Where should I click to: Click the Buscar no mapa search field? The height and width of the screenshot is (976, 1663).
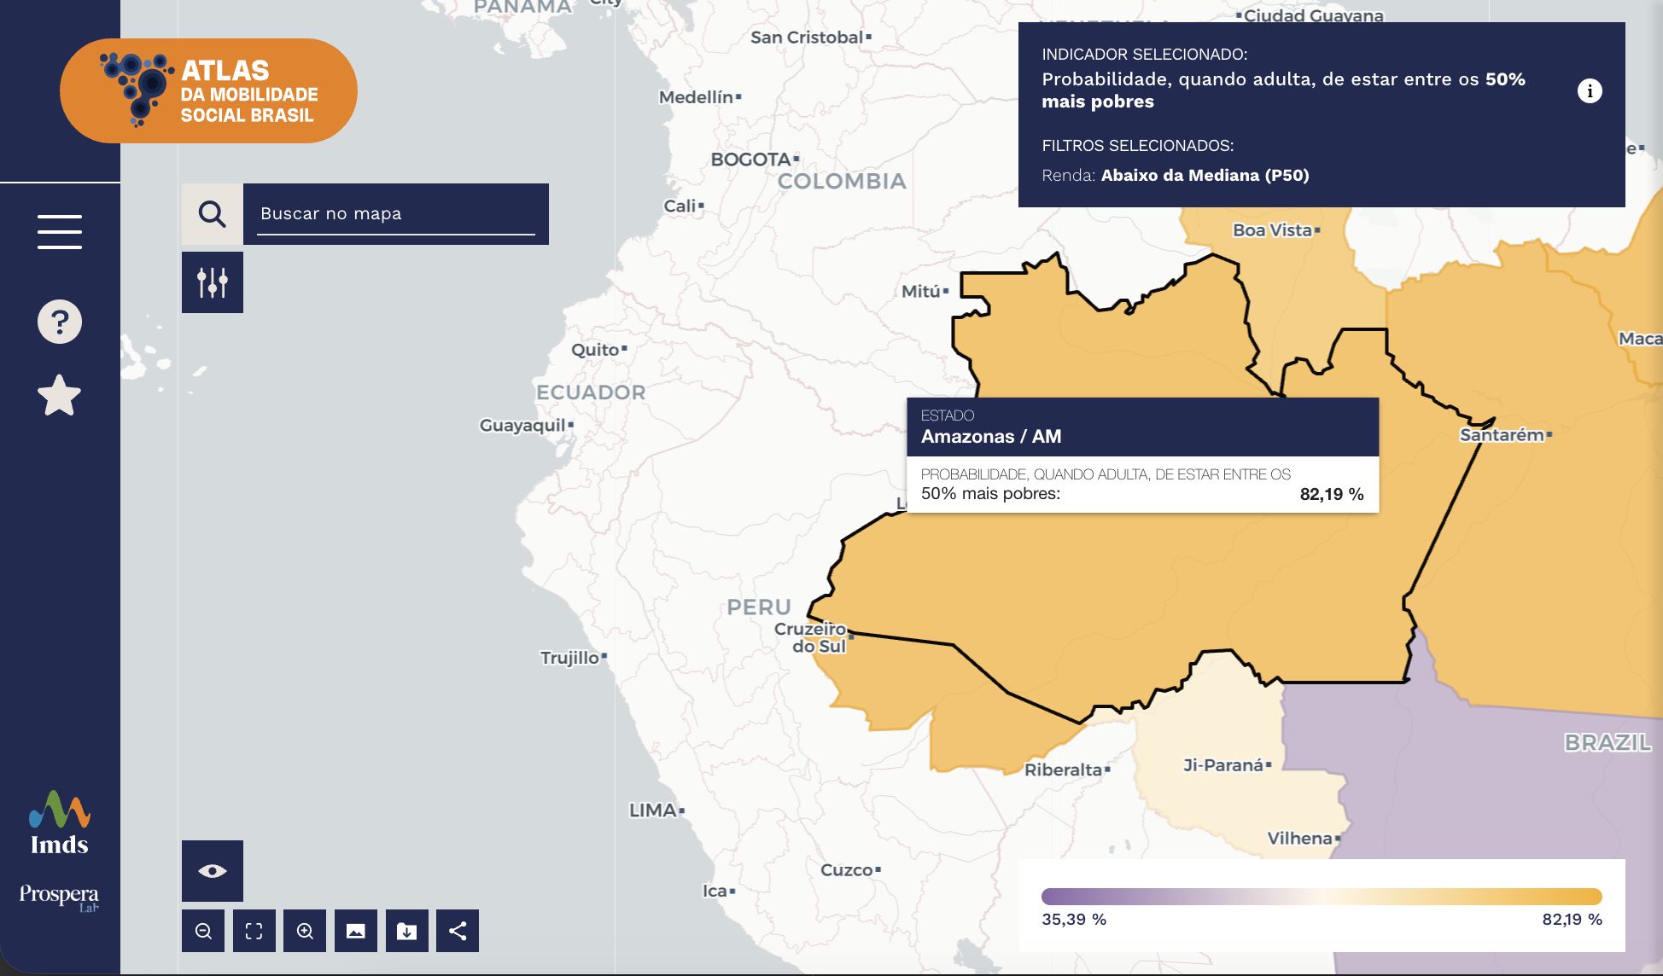(x=396, y=214)
